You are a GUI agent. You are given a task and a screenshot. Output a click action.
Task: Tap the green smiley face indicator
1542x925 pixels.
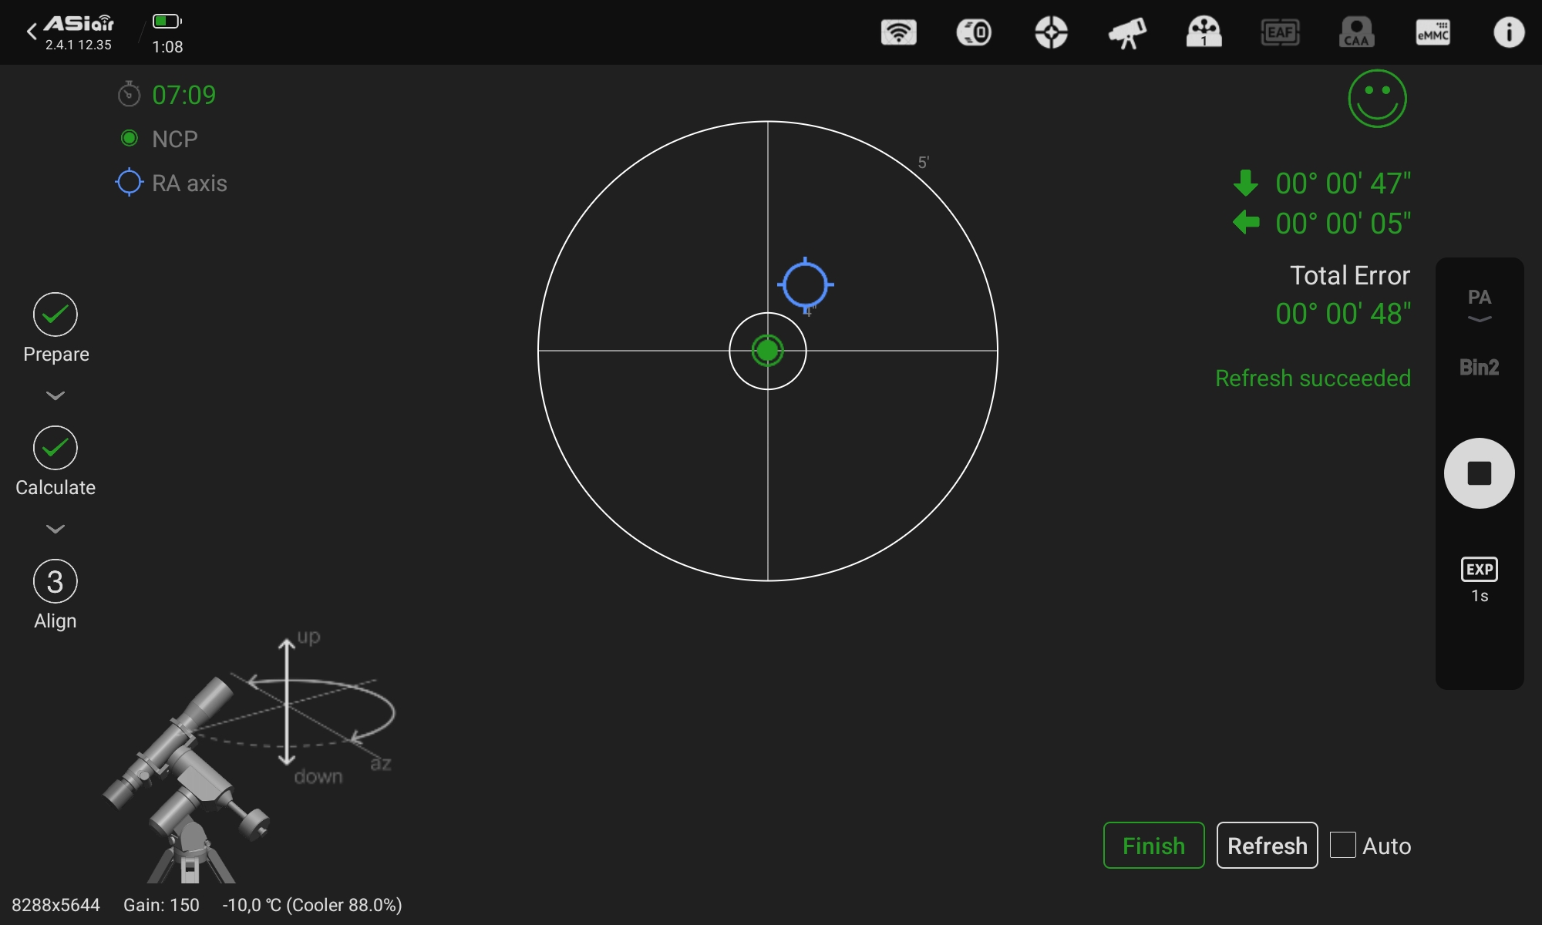[1377, 99]
